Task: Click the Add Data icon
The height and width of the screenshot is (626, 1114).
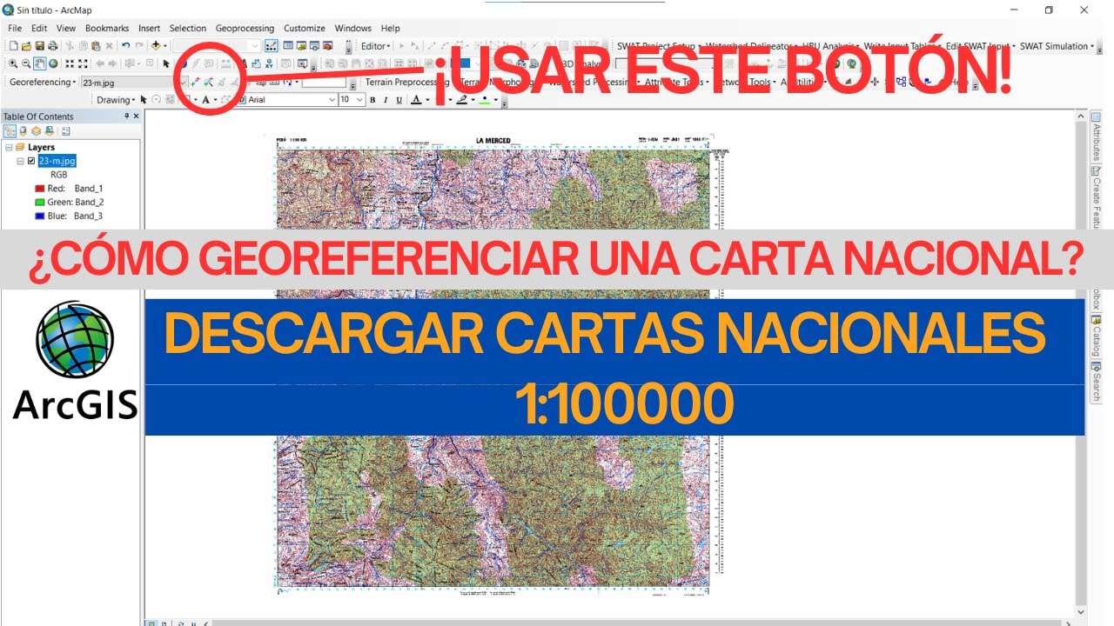Action: coord(156,46)
